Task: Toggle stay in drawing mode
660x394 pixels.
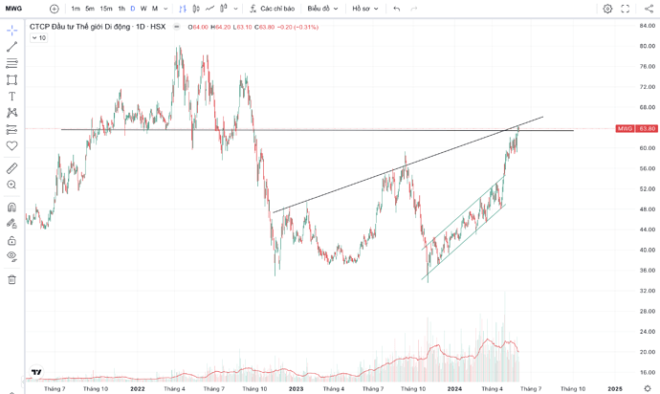Action: coord(11,224)
